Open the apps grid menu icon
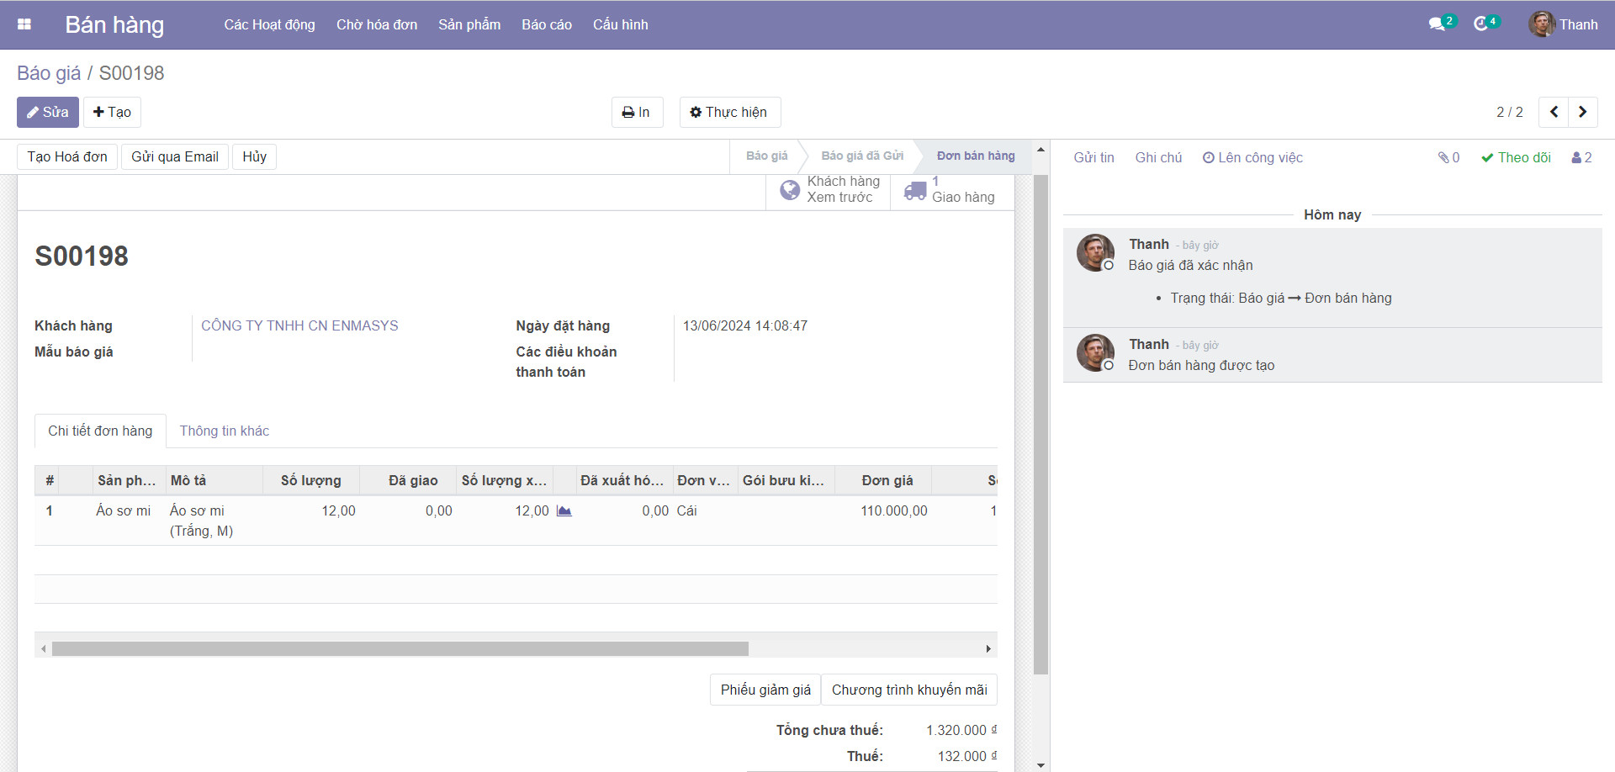 [x=24, y=24]
